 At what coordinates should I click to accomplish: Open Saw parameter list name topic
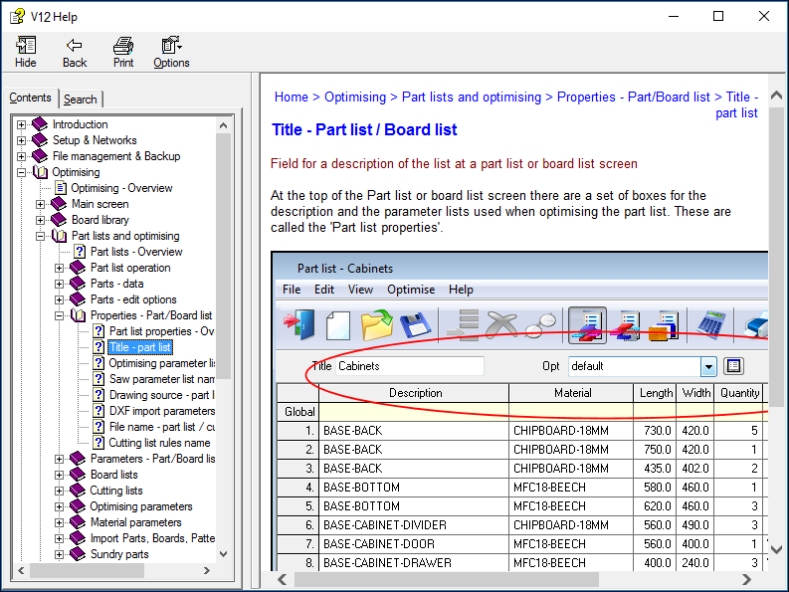[x=162, y=379]
